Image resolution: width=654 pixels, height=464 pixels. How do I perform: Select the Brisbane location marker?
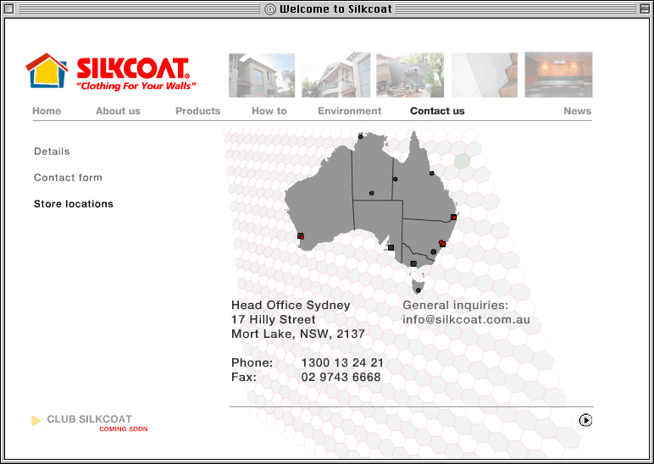tap(453, 218)
